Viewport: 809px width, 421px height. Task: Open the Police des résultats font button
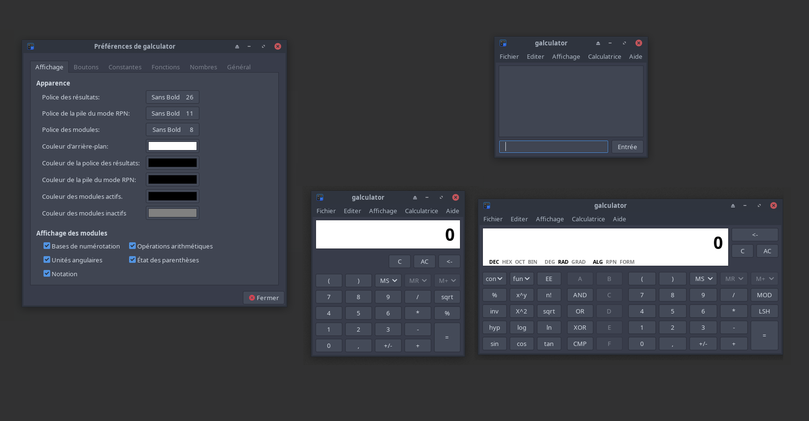click(172, 97)
